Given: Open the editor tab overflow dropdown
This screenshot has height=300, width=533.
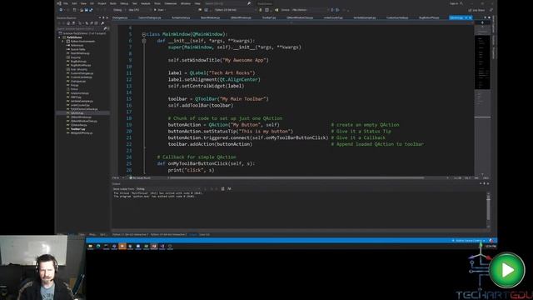Looking at the screenshot, I should pos(485,17).
